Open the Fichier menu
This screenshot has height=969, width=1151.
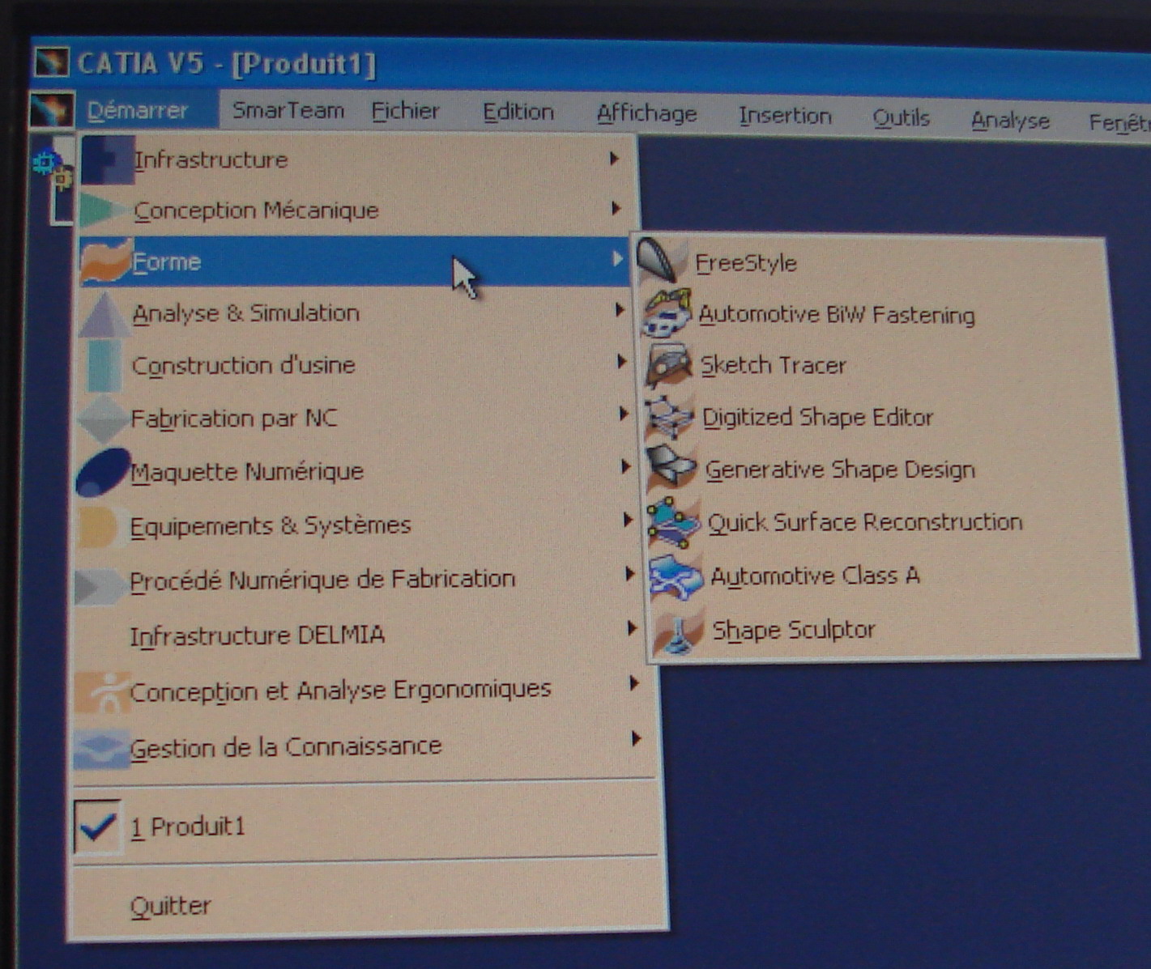coord(405,111)
